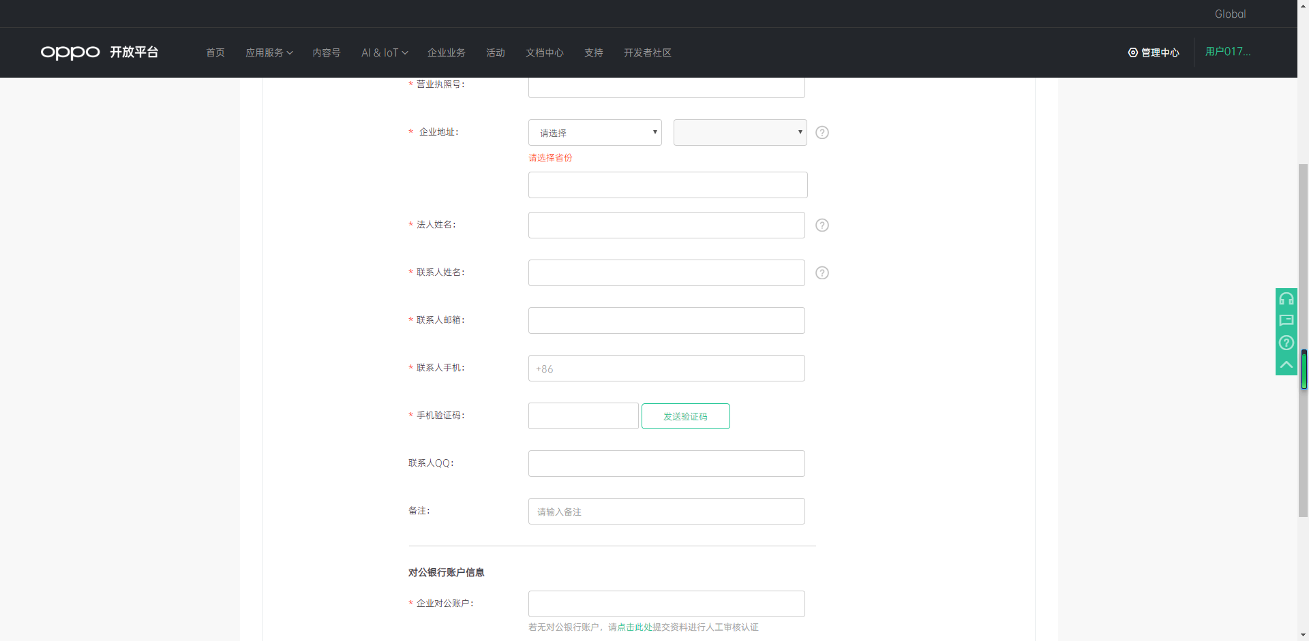Click the detailed address input field
1309x641 pixels.
[668, 185]
